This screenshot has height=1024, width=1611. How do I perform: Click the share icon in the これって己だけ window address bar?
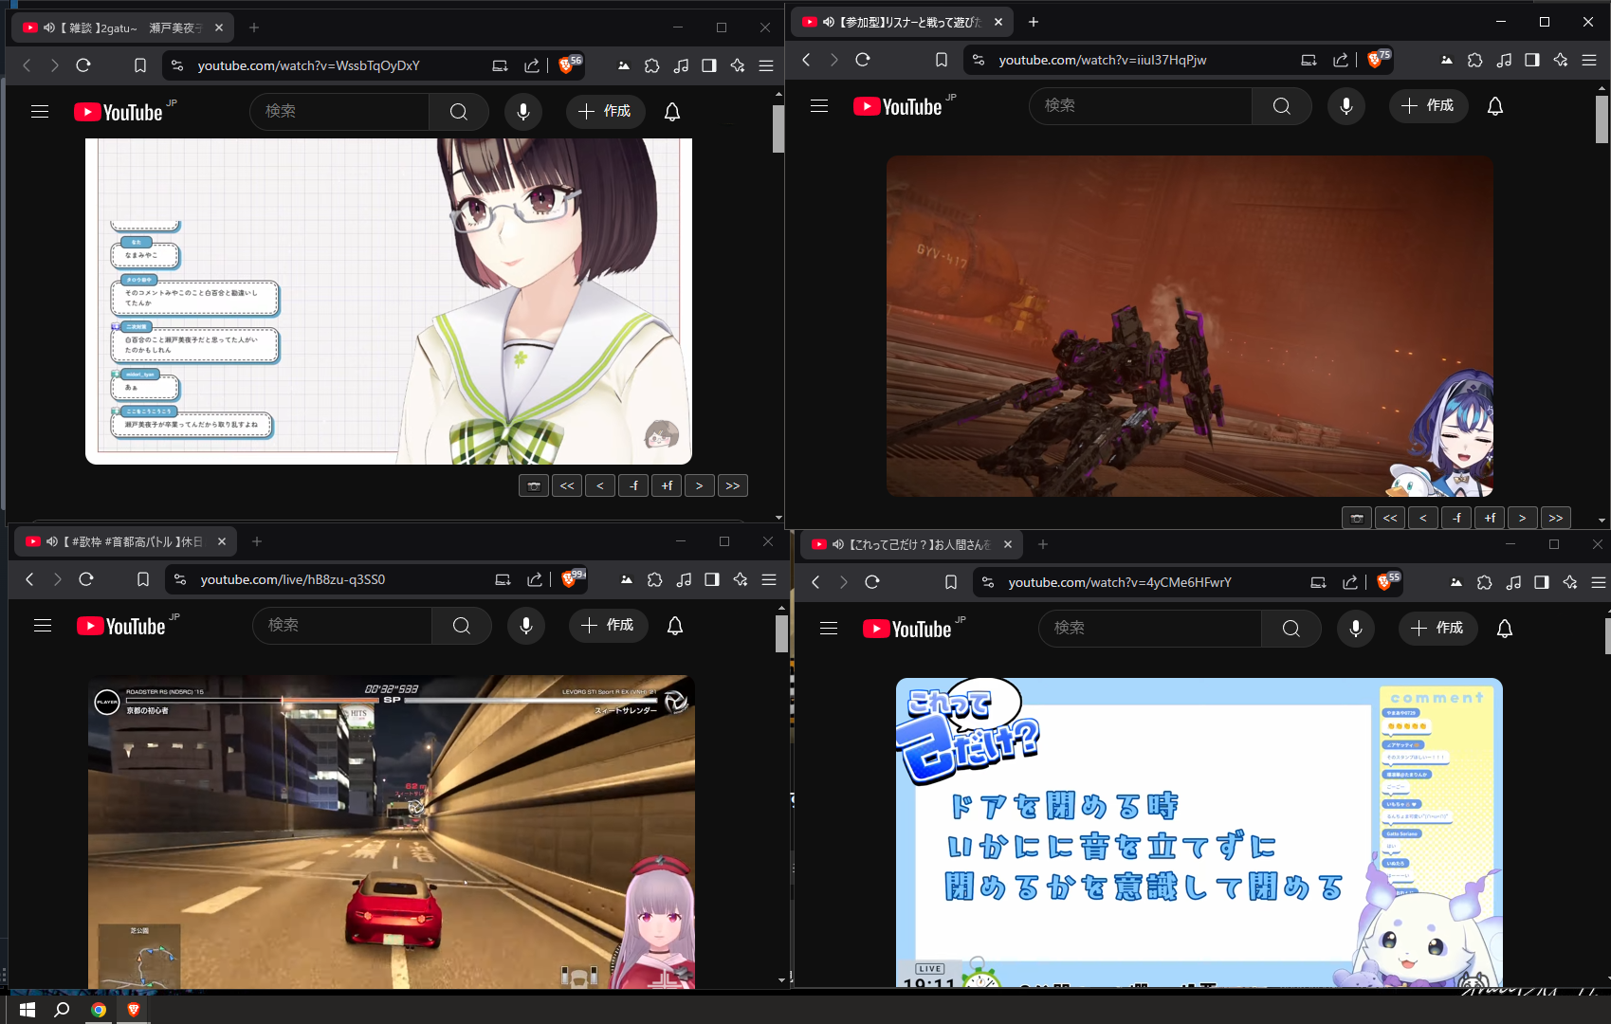(1349, 582)
